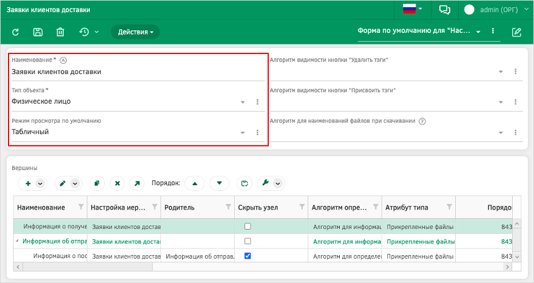The height and width of the screenshot is (283, 534).
Task: Click the table's vertical scrollbar down arrow
Action: tap(516, 257)
